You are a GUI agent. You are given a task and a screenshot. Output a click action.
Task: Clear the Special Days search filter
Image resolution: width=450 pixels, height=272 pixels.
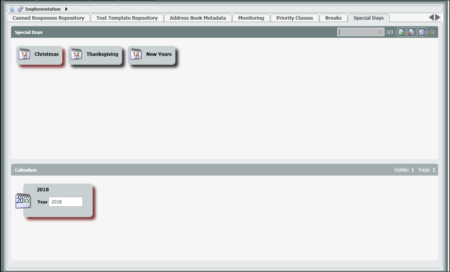point(380,32)
